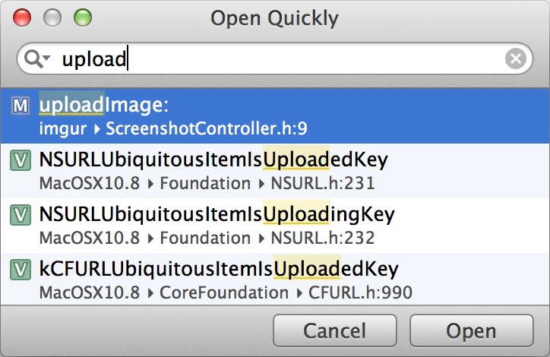This screenshot has height=357, width=550.
Task: Clear the search field with the X icon
Action: 516,58
